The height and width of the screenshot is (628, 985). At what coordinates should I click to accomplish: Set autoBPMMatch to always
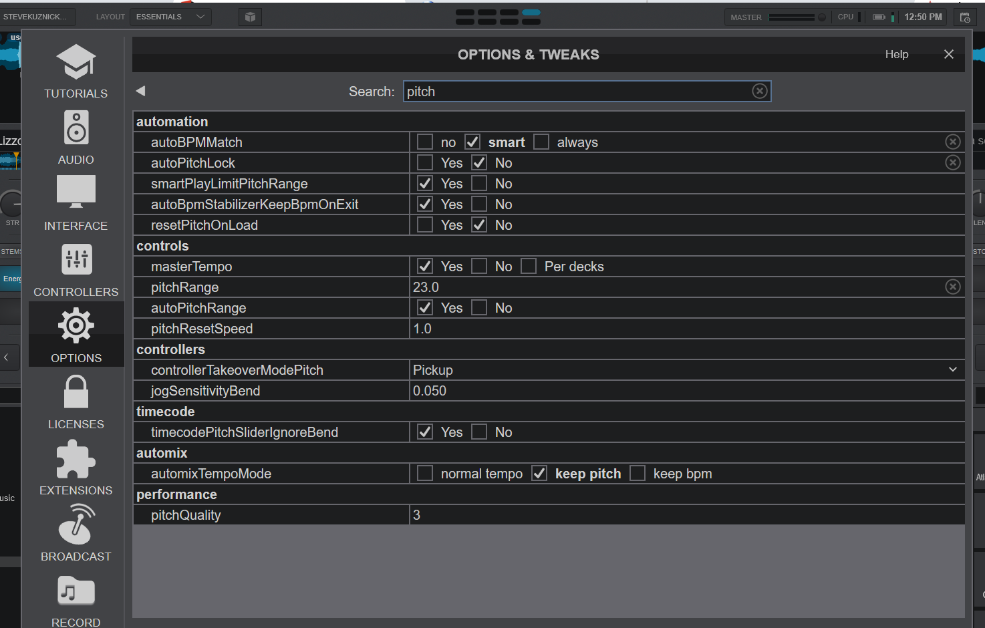coord(541,142)
